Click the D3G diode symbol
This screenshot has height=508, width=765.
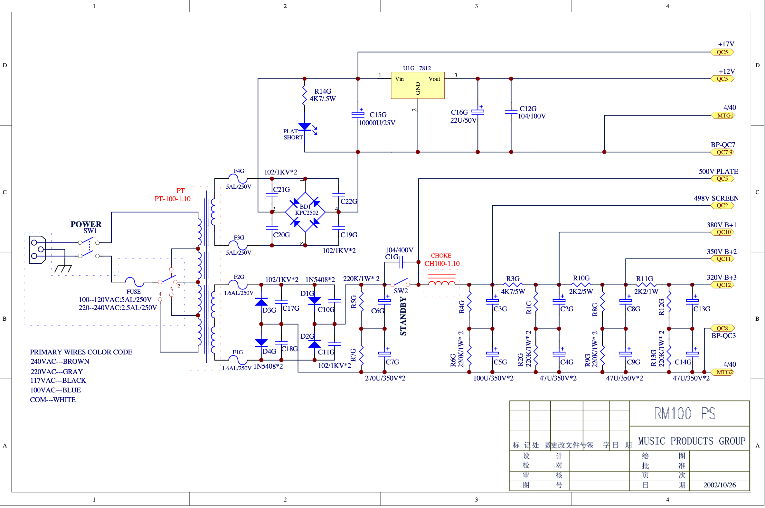coord(261,302)
